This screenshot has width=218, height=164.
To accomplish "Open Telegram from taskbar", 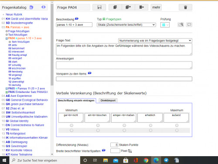I will (x=166, y=161).
